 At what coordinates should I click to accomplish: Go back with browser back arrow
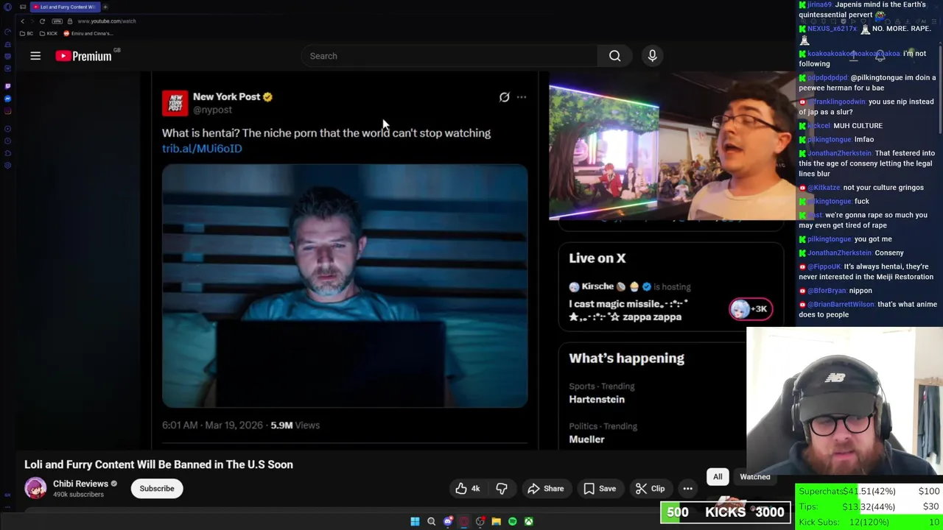23,21
